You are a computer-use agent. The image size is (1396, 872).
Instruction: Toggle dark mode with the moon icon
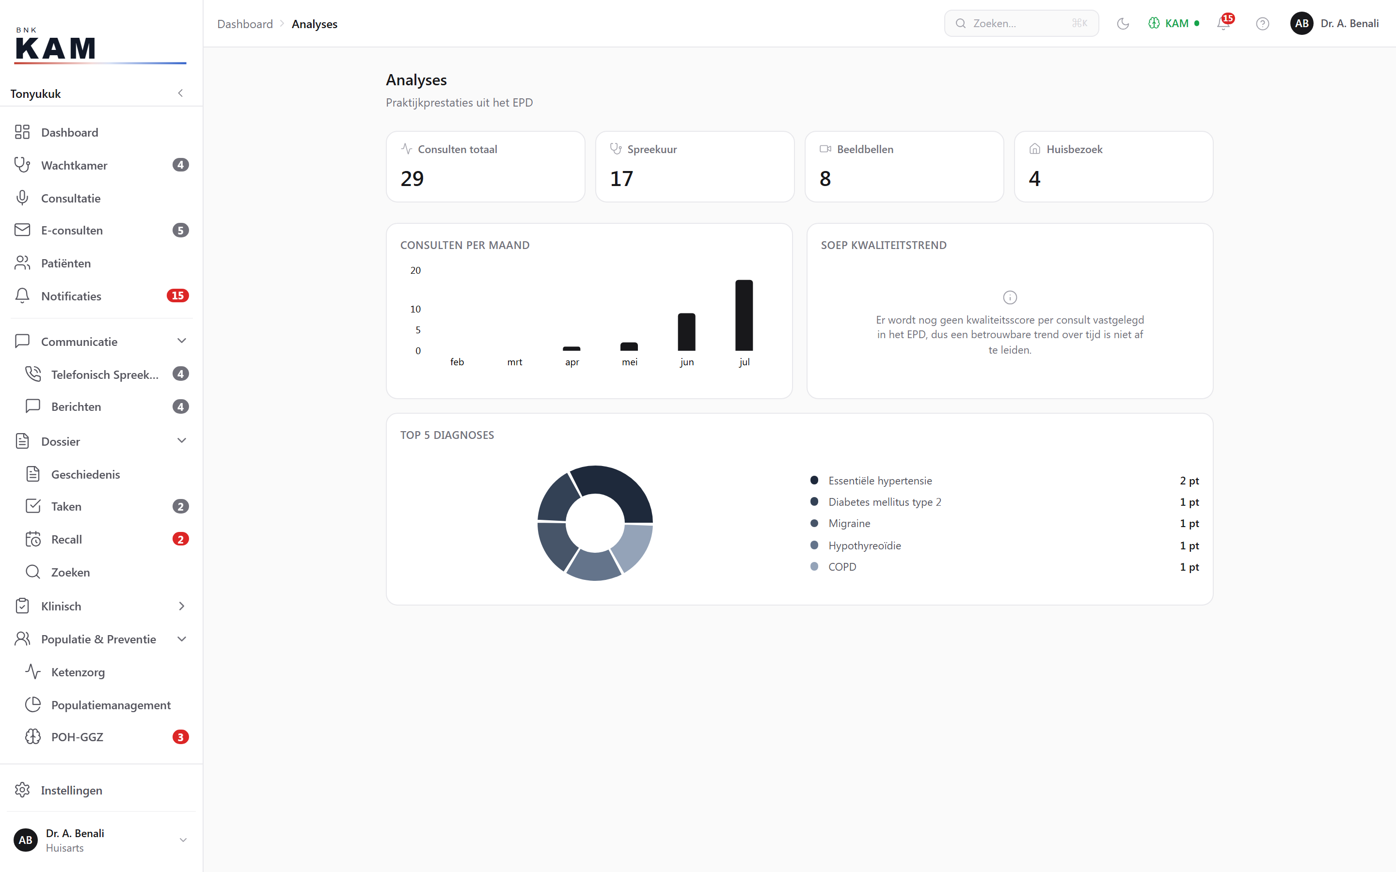[1123, 24]
